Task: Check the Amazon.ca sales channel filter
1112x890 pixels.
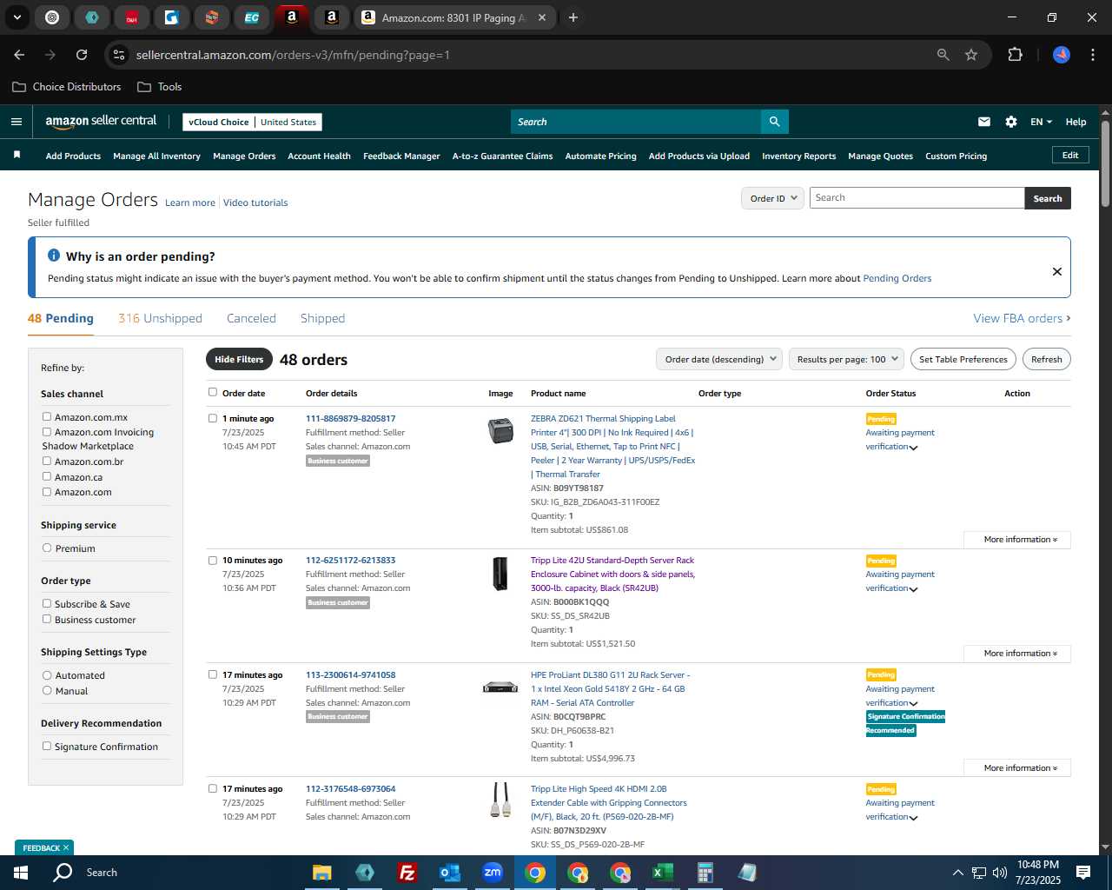Action: click(47, 476)
